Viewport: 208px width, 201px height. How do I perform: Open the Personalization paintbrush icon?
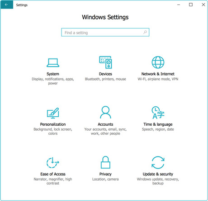pos(53,113)
